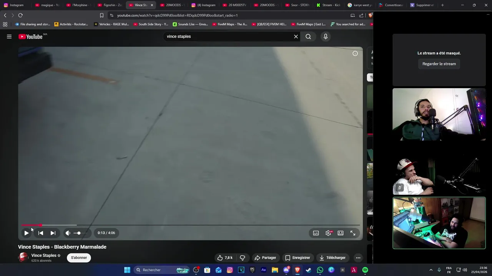Start voice search with the microphone
492x276 pixels.
326,36
